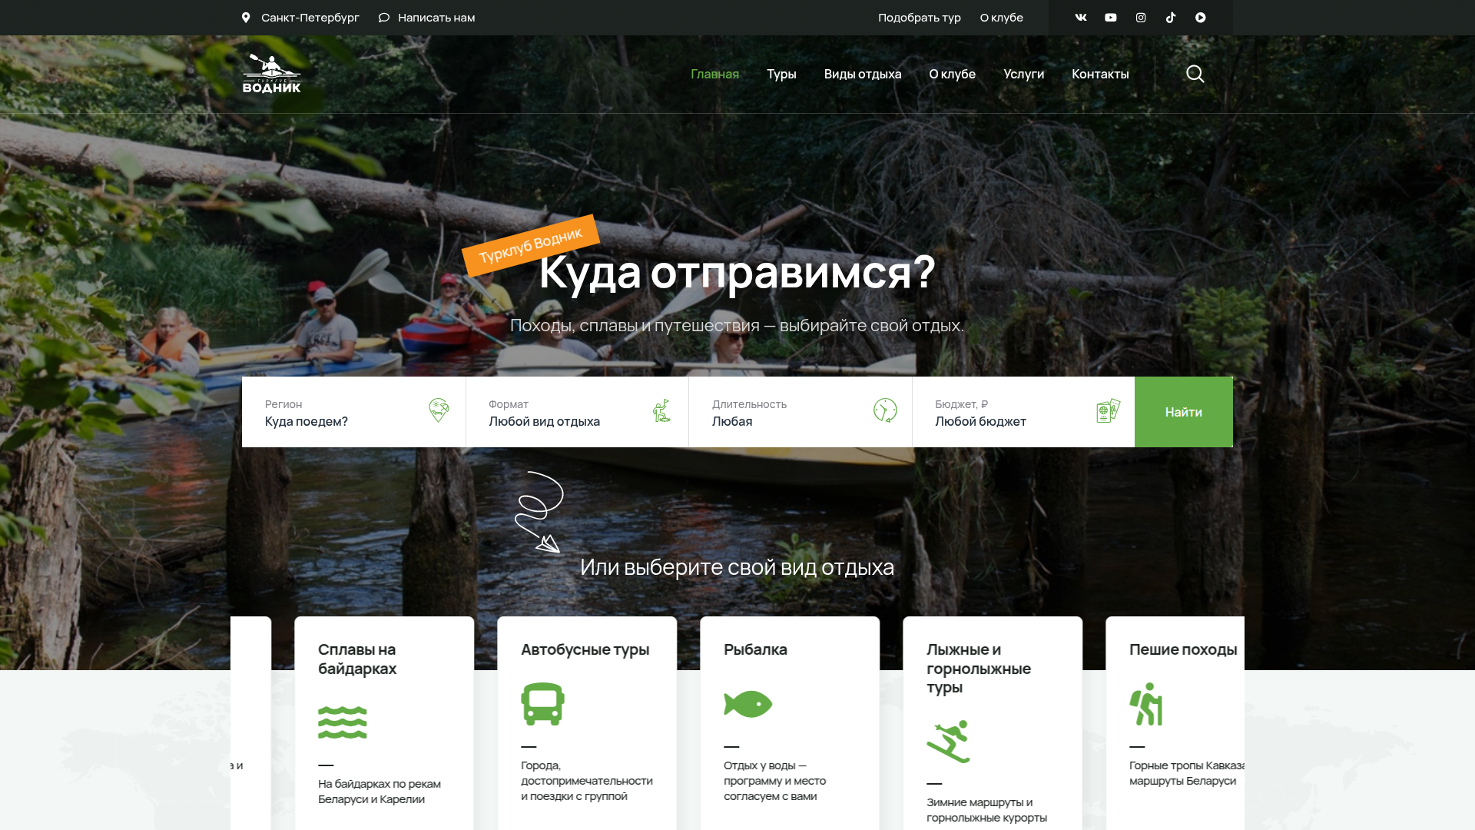
Task: Click О клубе link in top bar
Action: pyautogui.click(x=1002, y=18)
